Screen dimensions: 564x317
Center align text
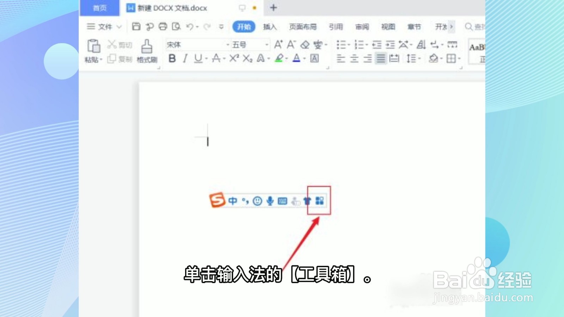(354, 58)
